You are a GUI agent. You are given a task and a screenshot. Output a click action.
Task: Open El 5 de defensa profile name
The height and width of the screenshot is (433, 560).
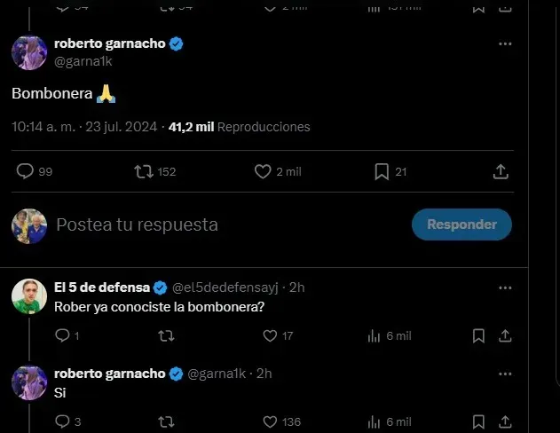(x=102, y=287)
